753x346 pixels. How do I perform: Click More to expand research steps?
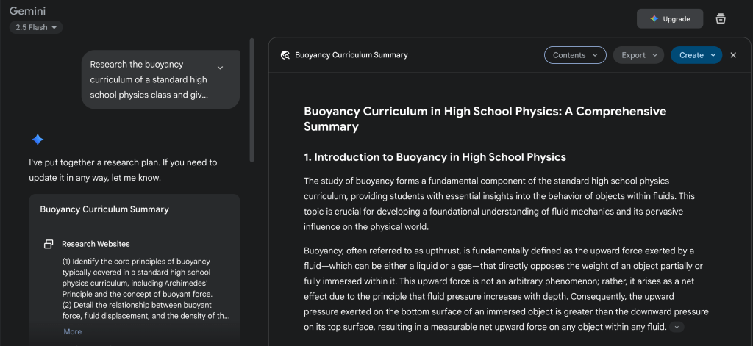coord(72,331)
